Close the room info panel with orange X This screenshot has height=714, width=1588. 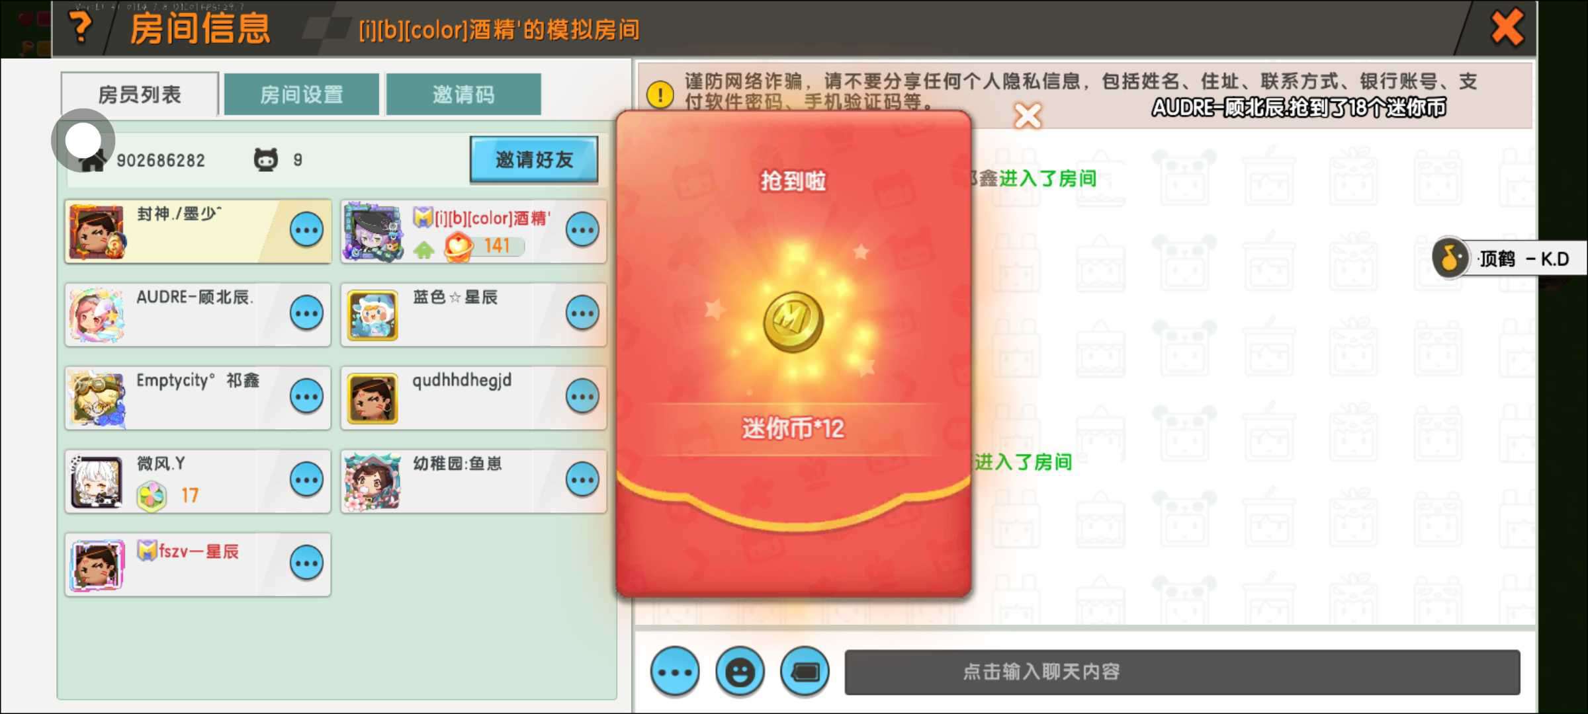[1507, 28]
